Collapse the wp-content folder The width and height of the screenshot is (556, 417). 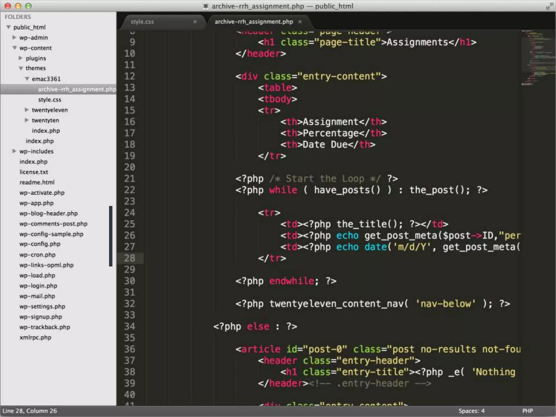click(x=15, y=48)
